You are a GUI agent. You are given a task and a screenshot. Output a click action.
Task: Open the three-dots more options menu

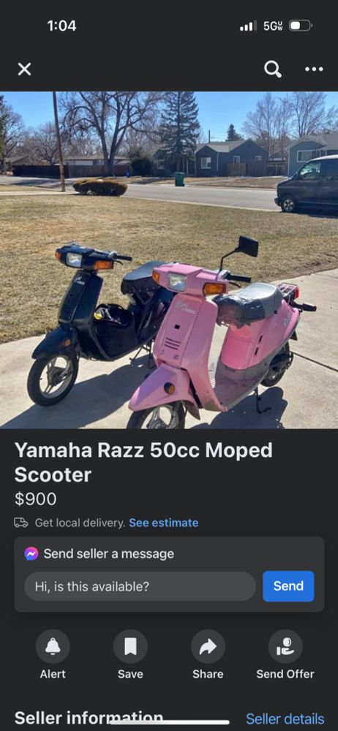point(314,69)
